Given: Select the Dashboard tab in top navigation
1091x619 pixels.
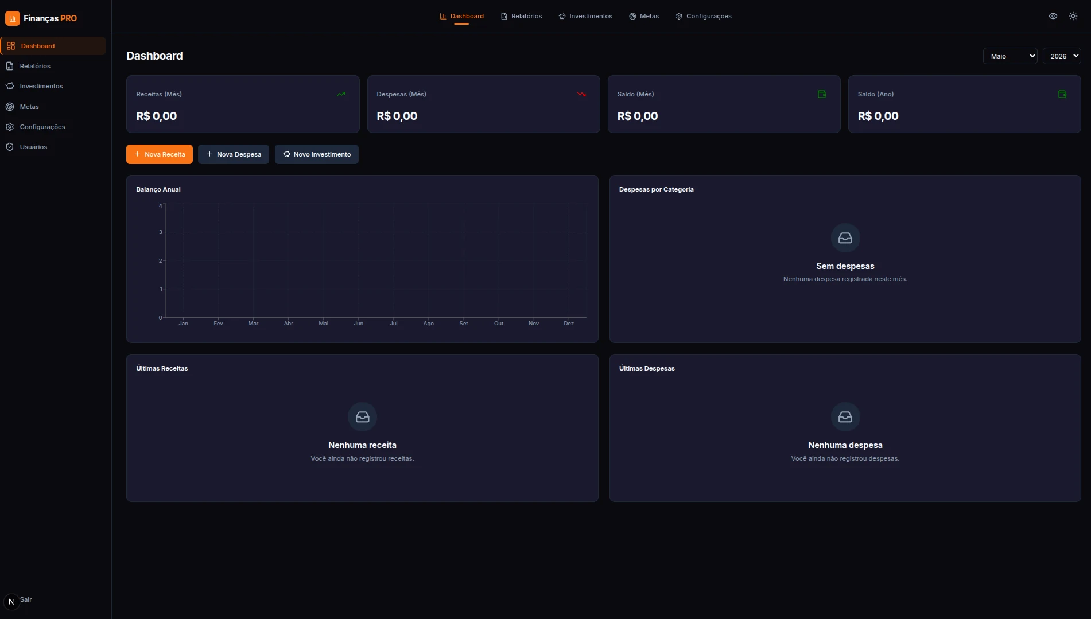Looking at the screenshot, I should tap(461, 16).
